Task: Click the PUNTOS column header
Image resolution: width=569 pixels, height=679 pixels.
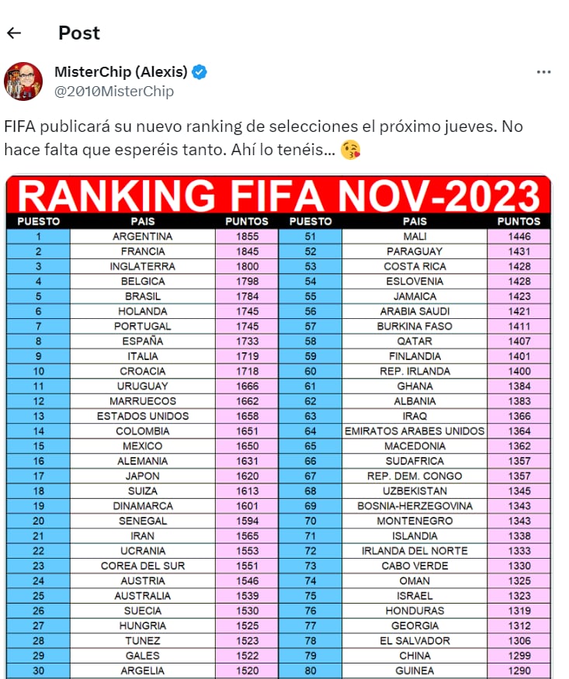Action: (245, 221)
